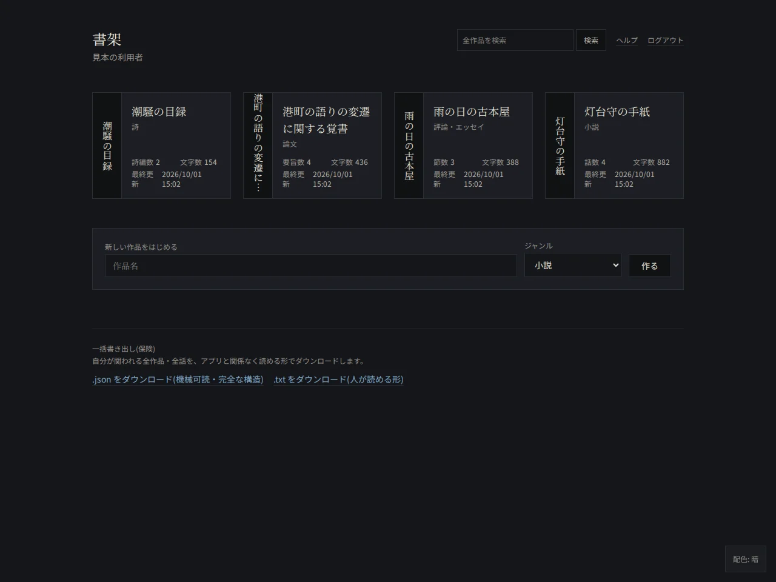The height and width of the screenshot is (582, 776).
Task: Click the 詩編数 2 count
Action: tap(146, 162)
